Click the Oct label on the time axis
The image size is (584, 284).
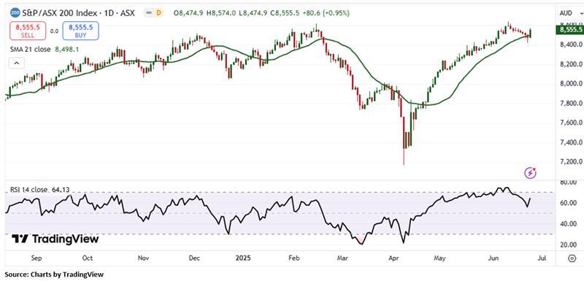point(87,258)
